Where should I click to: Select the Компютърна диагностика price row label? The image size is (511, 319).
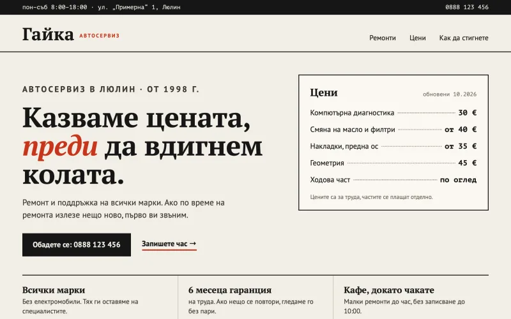point(352,113)
